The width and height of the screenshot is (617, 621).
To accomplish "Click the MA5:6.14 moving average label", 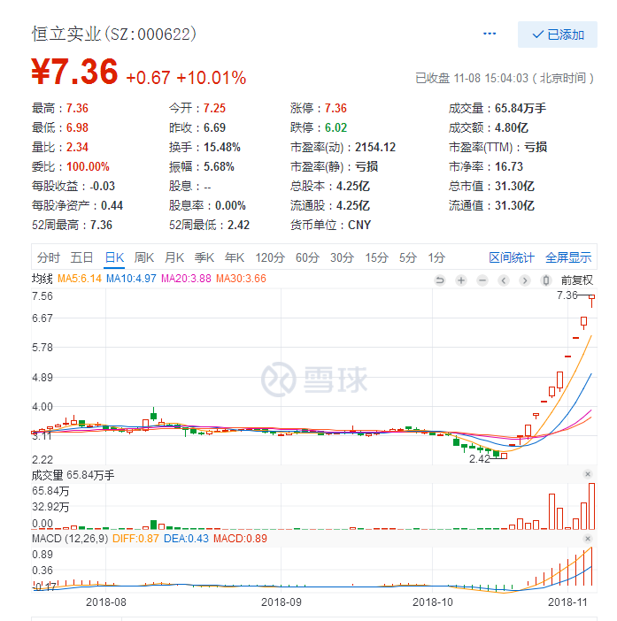I will (x=80, y=279).
